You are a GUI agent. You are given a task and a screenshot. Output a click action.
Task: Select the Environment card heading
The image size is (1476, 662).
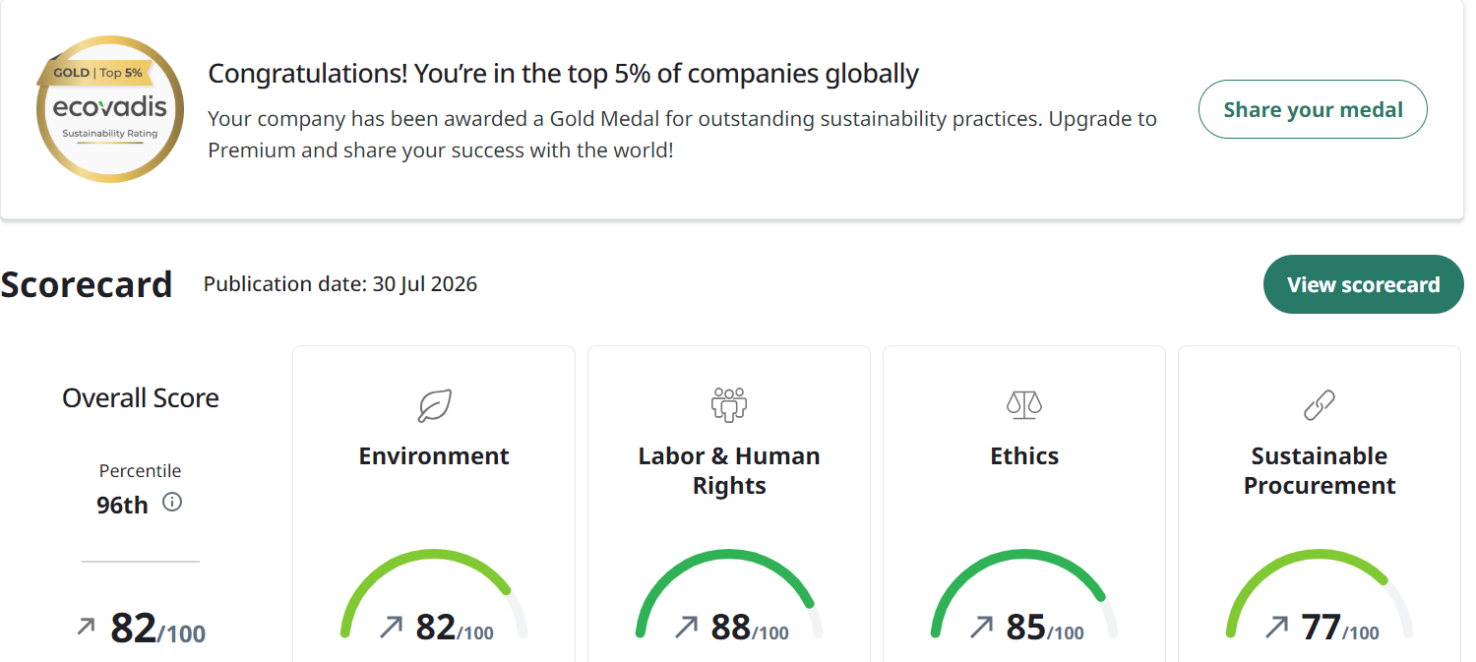point(434,456)
